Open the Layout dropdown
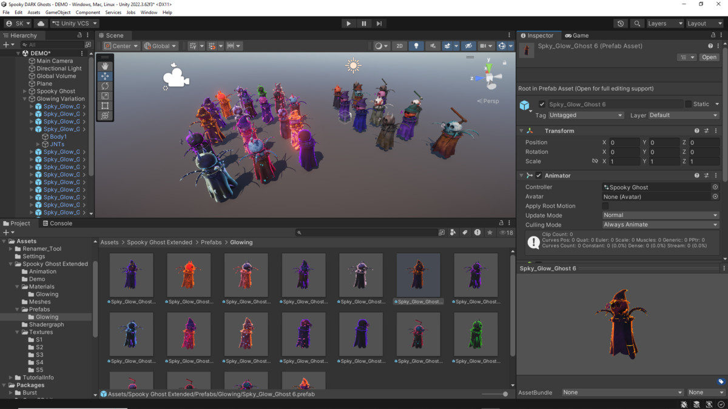 [x=704, y=24]
